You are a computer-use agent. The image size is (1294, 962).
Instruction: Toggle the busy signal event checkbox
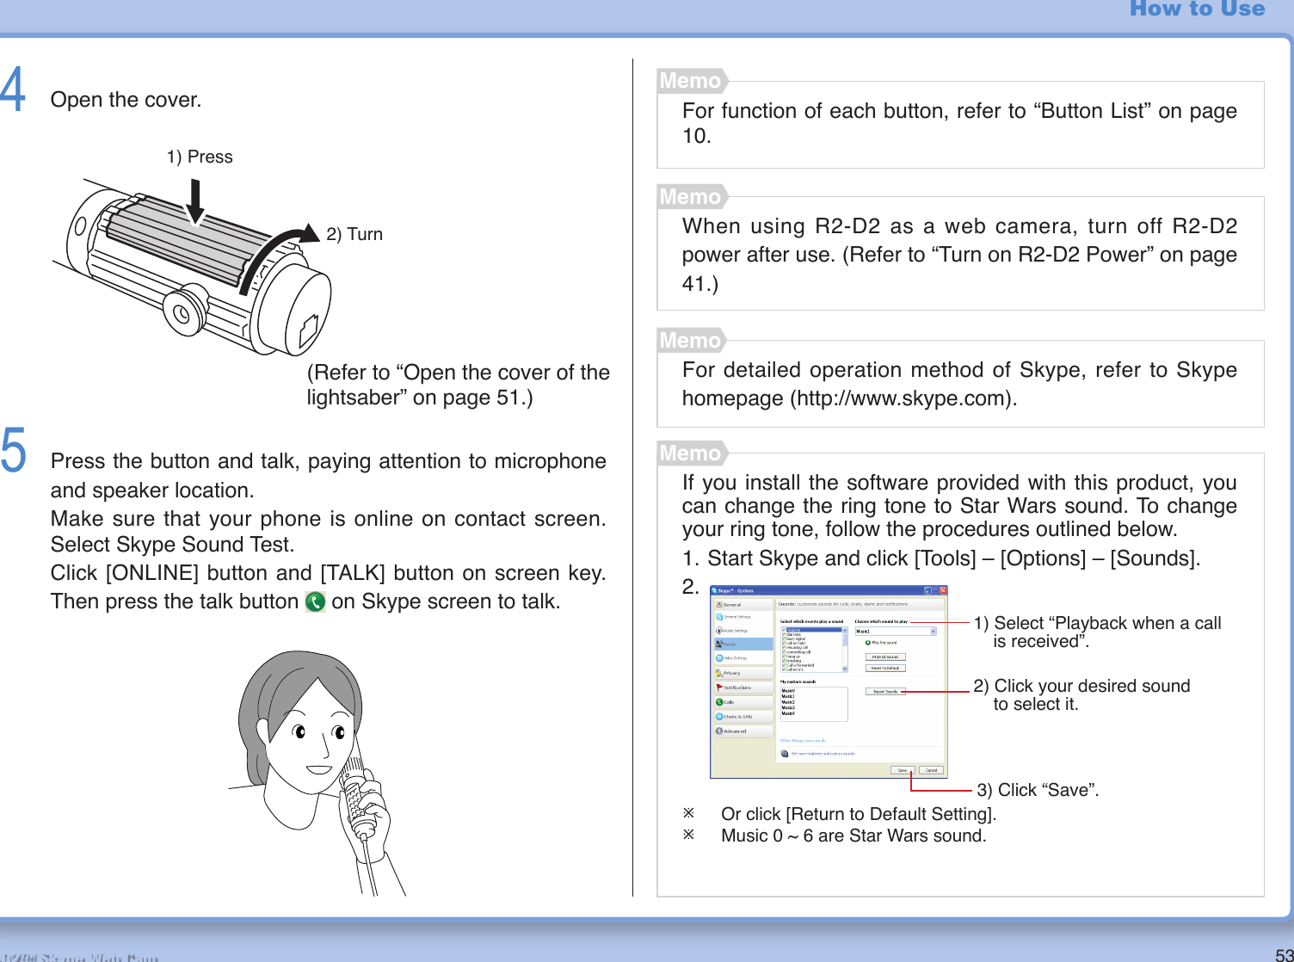(784, 638)
